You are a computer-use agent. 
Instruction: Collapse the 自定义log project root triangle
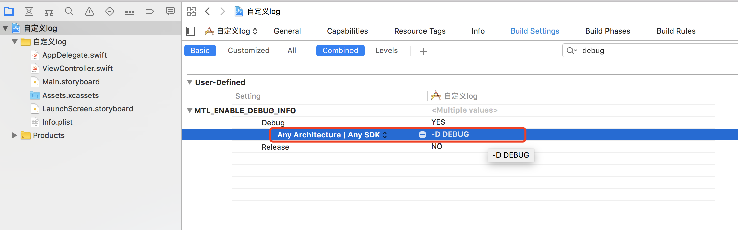click(x=5, y=28)
